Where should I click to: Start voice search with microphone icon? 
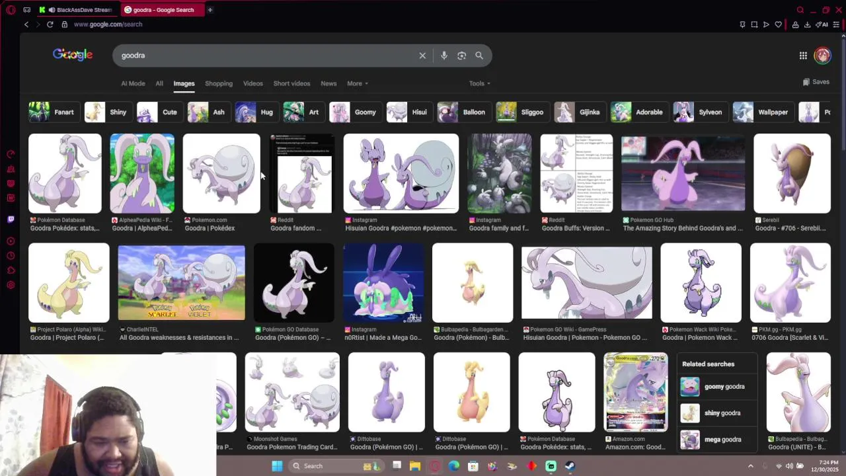[x=444, y=56]
